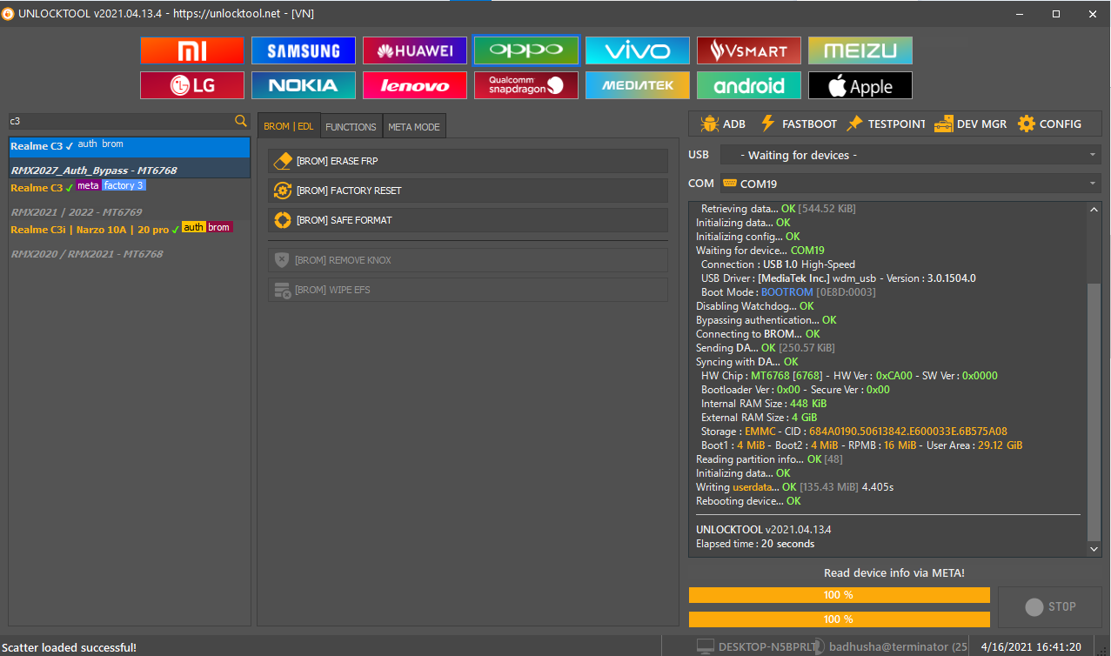Click the Testpoint pin icon
Screen dimensions: 1111x656
click(x=854, y=124)
